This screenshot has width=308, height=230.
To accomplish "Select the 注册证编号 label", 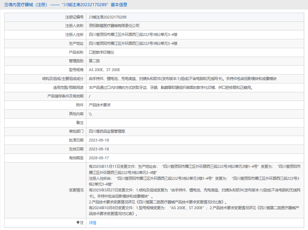I will click(x=74, y=17).
